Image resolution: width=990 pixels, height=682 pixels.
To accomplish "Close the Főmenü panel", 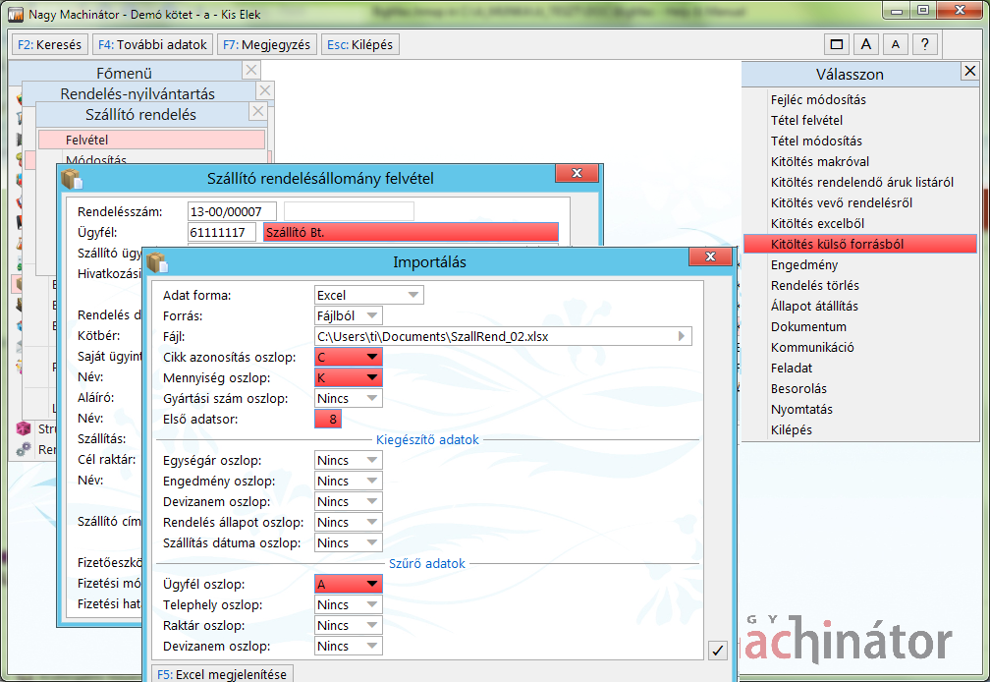I will click(250, 70).
